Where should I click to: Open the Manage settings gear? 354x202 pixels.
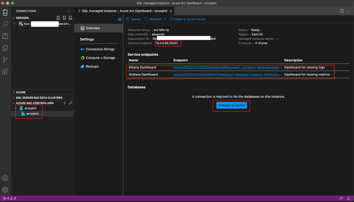tap(5, 190)
